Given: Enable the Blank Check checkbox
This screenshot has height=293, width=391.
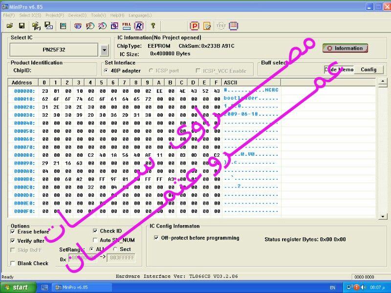Looking at the screenshot, I should (13, 263).
